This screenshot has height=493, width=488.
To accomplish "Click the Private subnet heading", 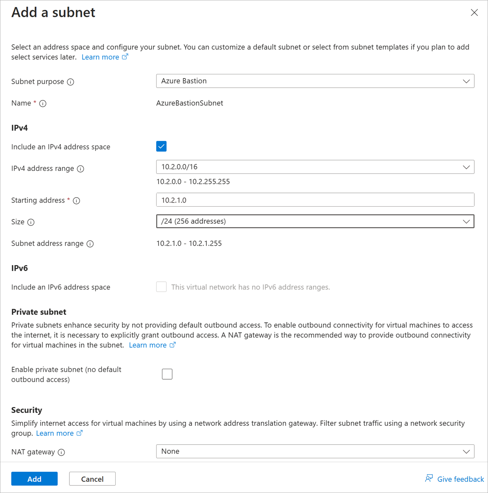I will (39, 312).
